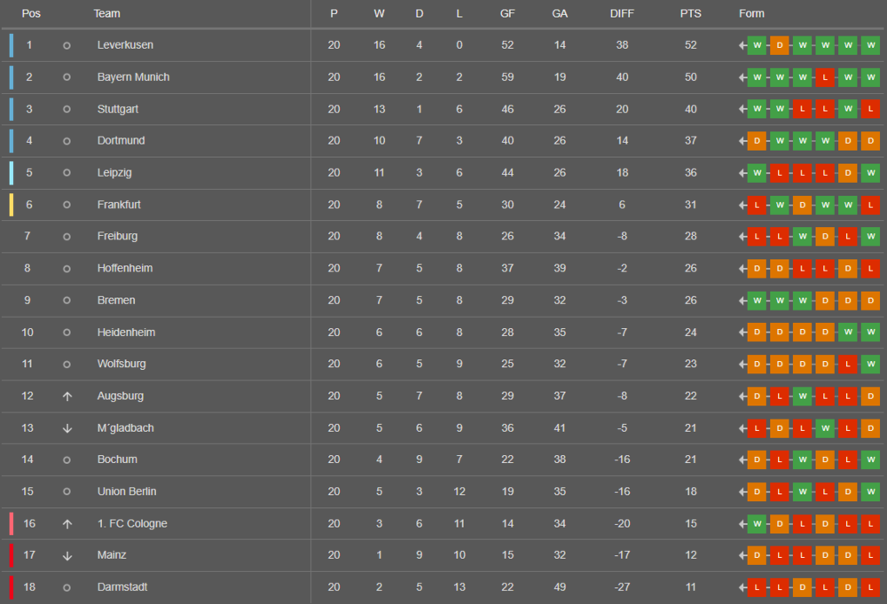The height and width of the screenshot is (604, 887).
Task: Click 1. FC Cologne's upward movement arrow
Action: tap(67, 524)
